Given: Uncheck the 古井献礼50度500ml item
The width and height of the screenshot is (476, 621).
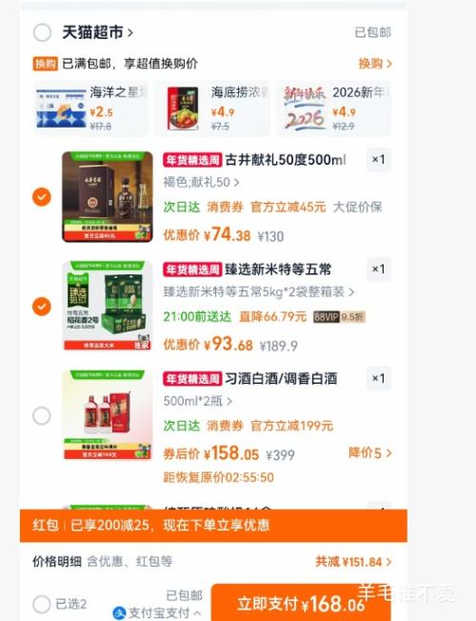Looking at the screenshot, I should (x=42, y=197).
